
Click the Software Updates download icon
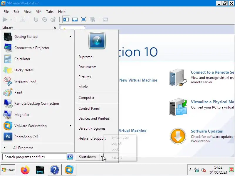(178, 136)
